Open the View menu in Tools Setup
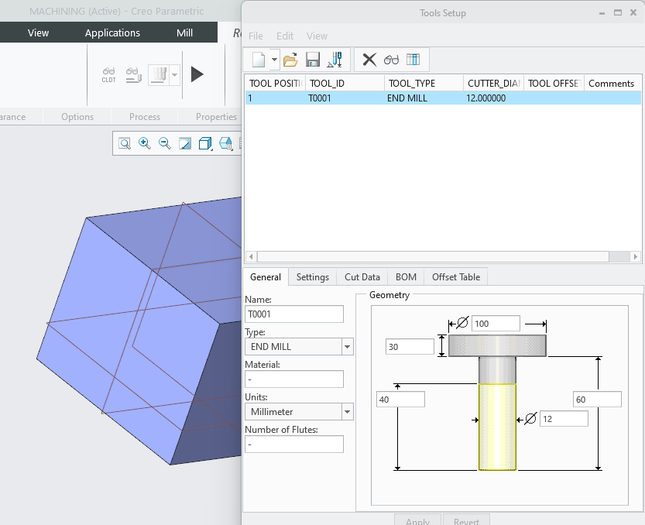This screenshot has height=525, width=645. tap(317, 36)
